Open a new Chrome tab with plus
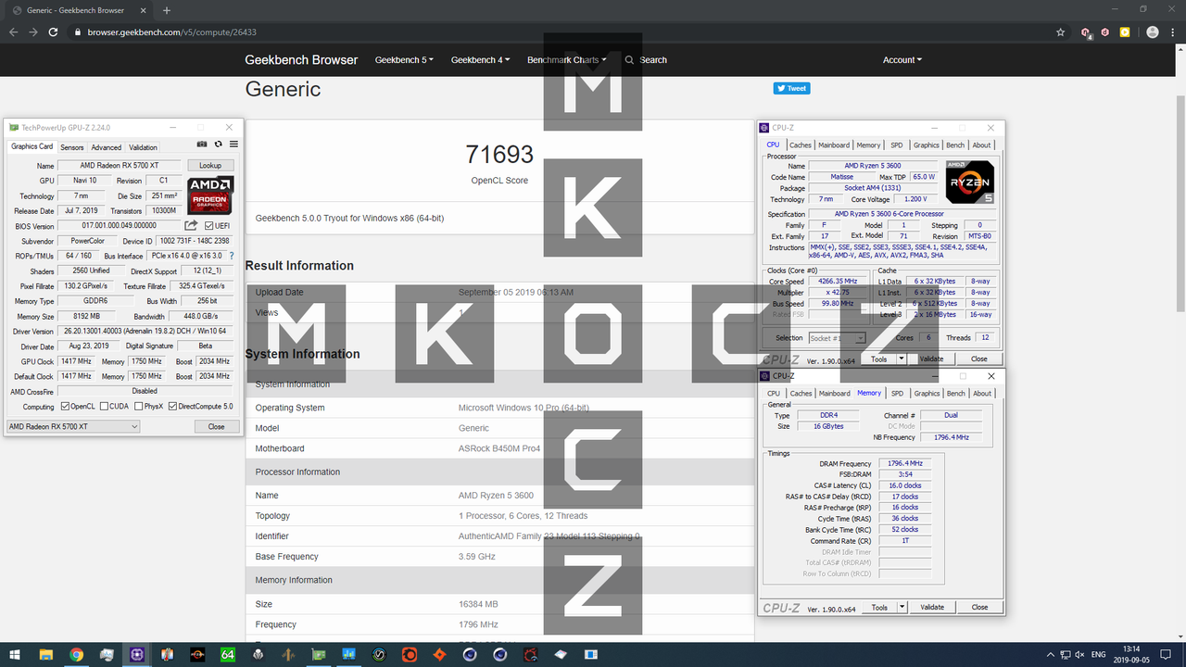The height and width of the screenshot is (667, 1186). [x=167, y=10]
